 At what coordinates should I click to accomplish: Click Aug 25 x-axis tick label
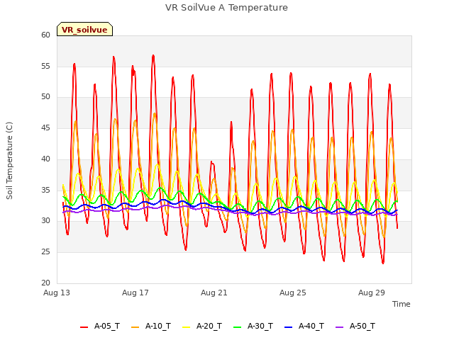point(293,293)
